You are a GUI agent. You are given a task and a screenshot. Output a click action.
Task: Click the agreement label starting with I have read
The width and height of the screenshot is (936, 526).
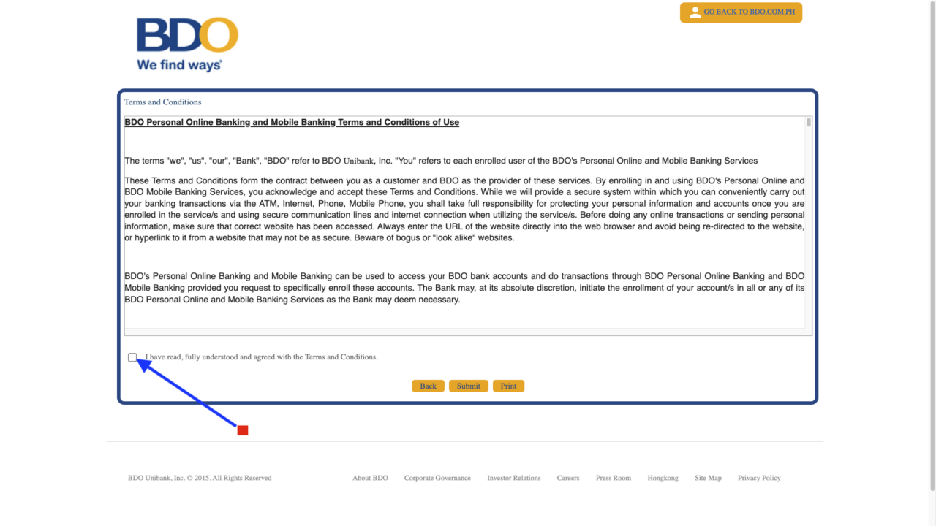[261, 357]
